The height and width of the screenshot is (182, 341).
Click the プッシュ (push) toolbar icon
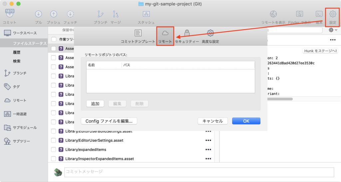click(54, 14)
